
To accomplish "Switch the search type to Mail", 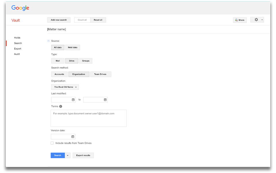I will 57,61.
